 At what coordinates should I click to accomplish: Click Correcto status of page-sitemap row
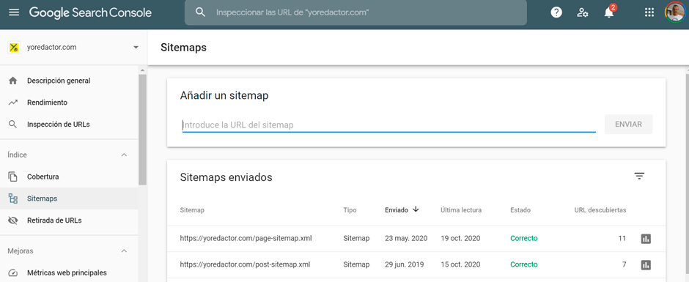pos(524,239)
